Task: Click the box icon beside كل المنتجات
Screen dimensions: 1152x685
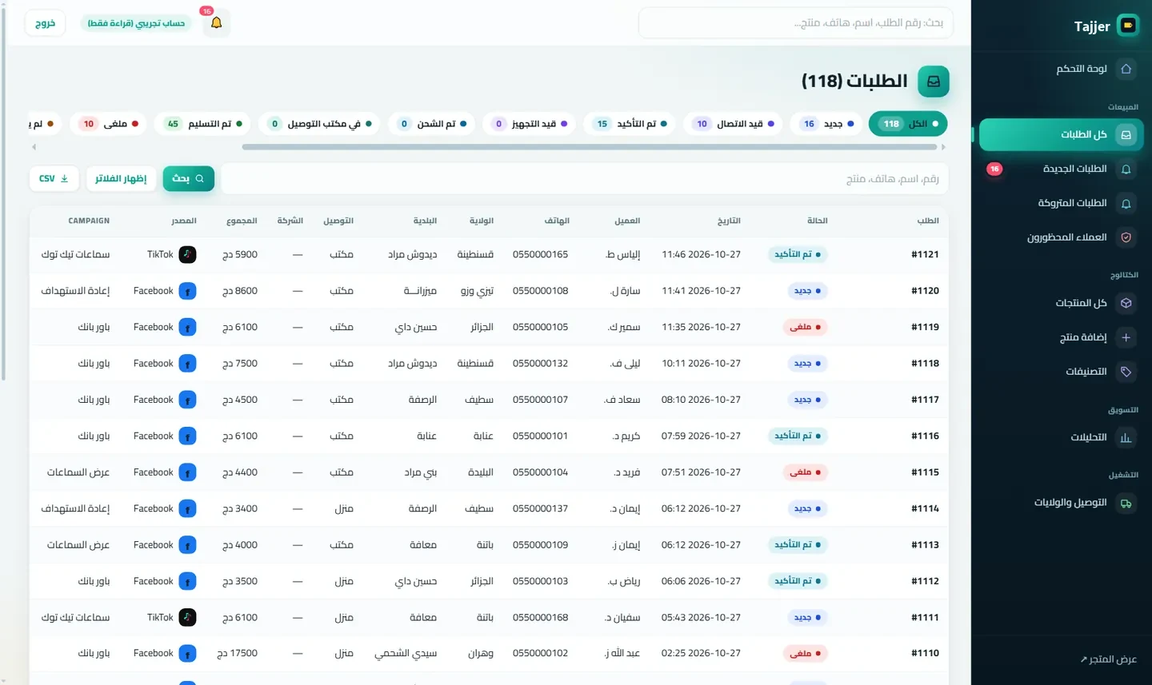Action: [1126, 303]
